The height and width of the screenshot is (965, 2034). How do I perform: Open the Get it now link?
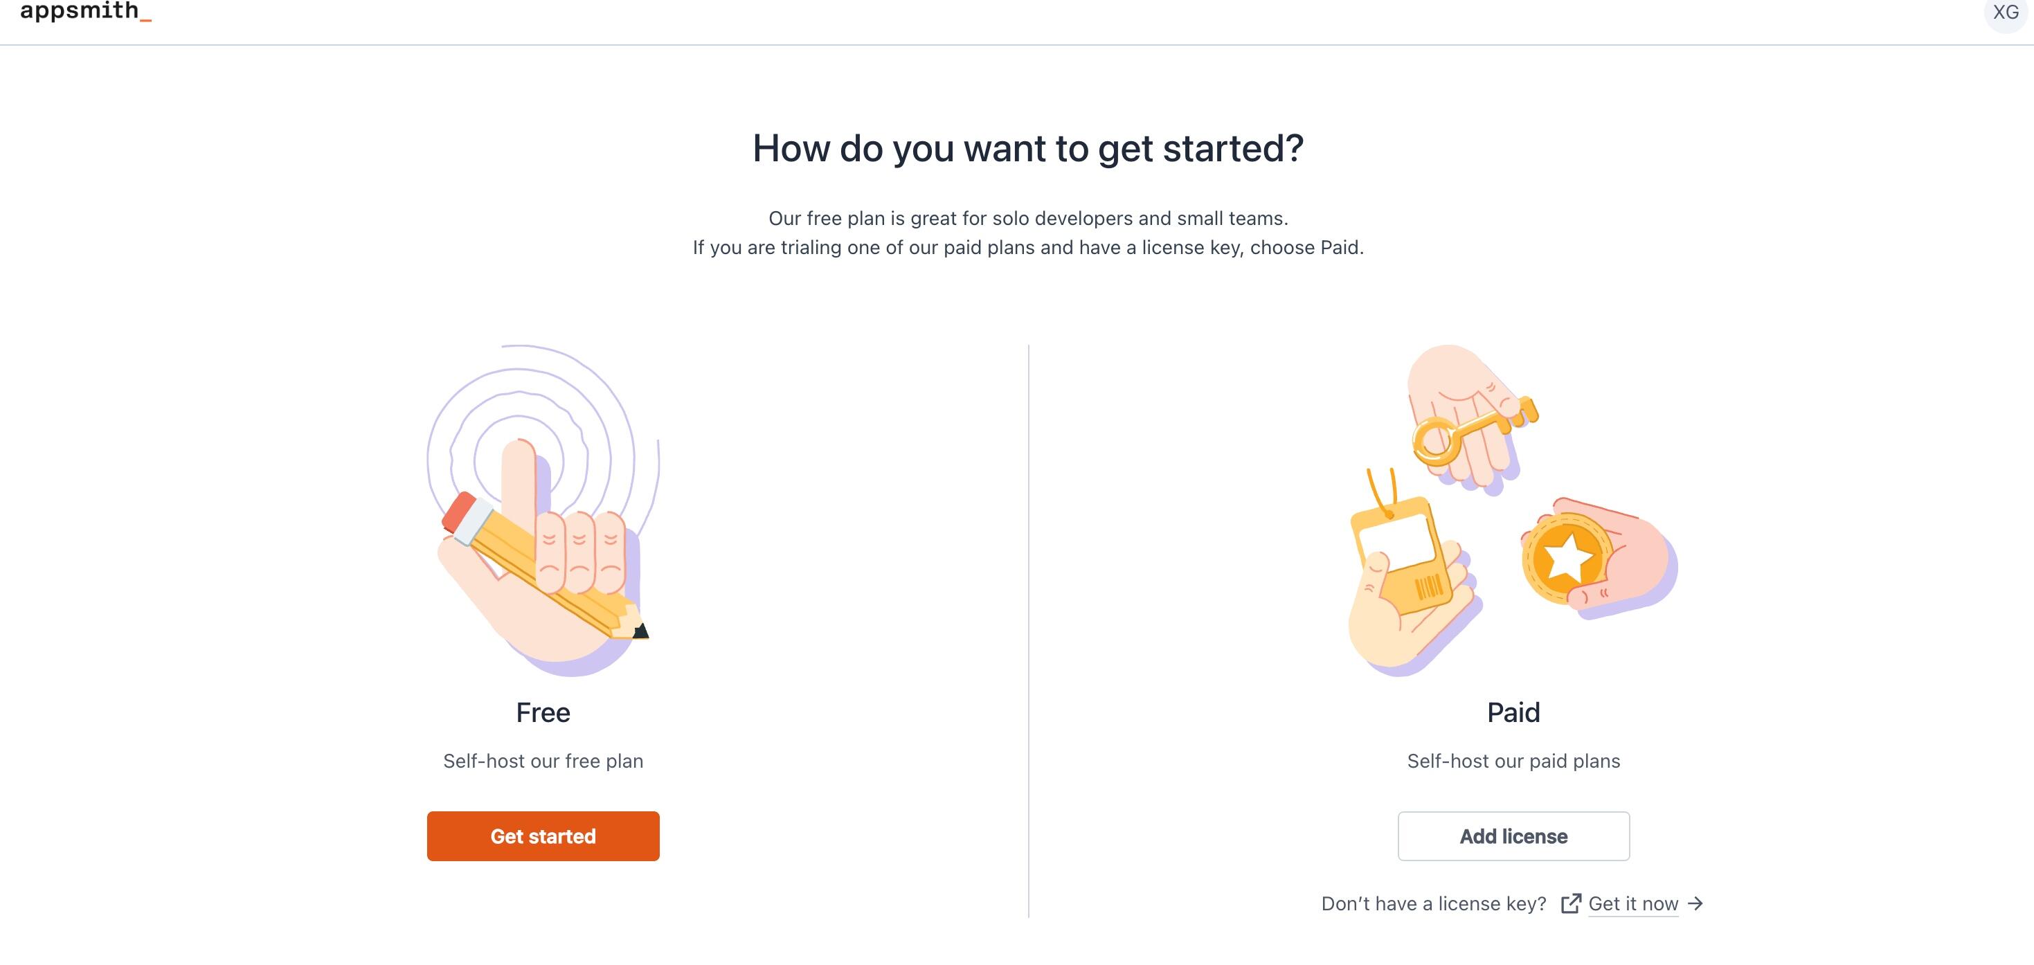tap(1633, 903)
